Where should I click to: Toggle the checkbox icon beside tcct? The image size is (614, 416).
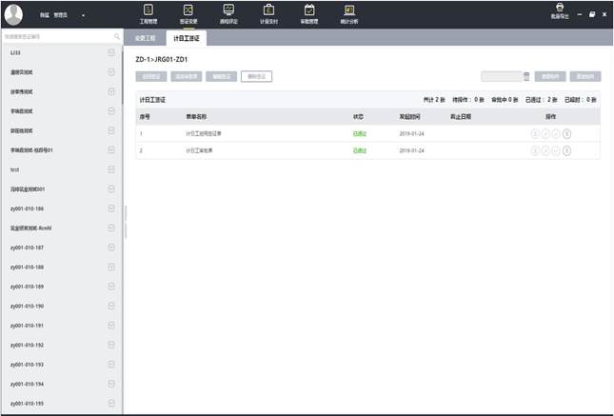(111, 168)
